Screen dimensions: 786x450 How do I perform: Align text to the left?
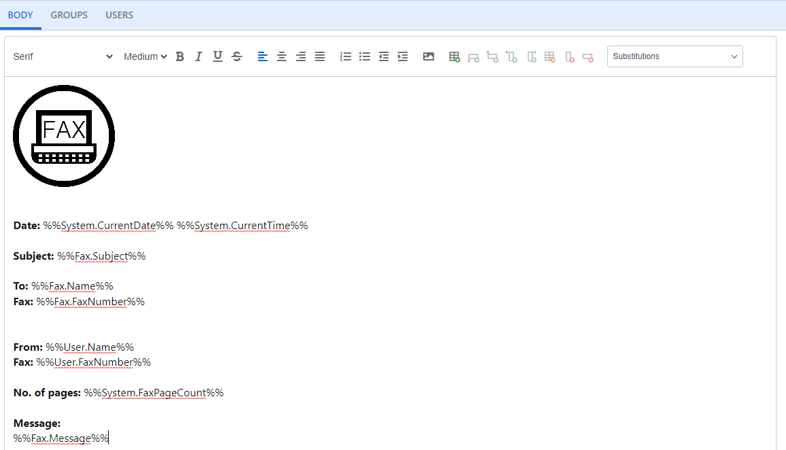point(262,56)
